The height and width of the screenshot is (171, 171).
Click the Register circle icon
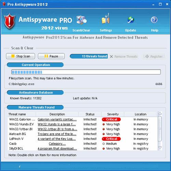tap(147, 57)
